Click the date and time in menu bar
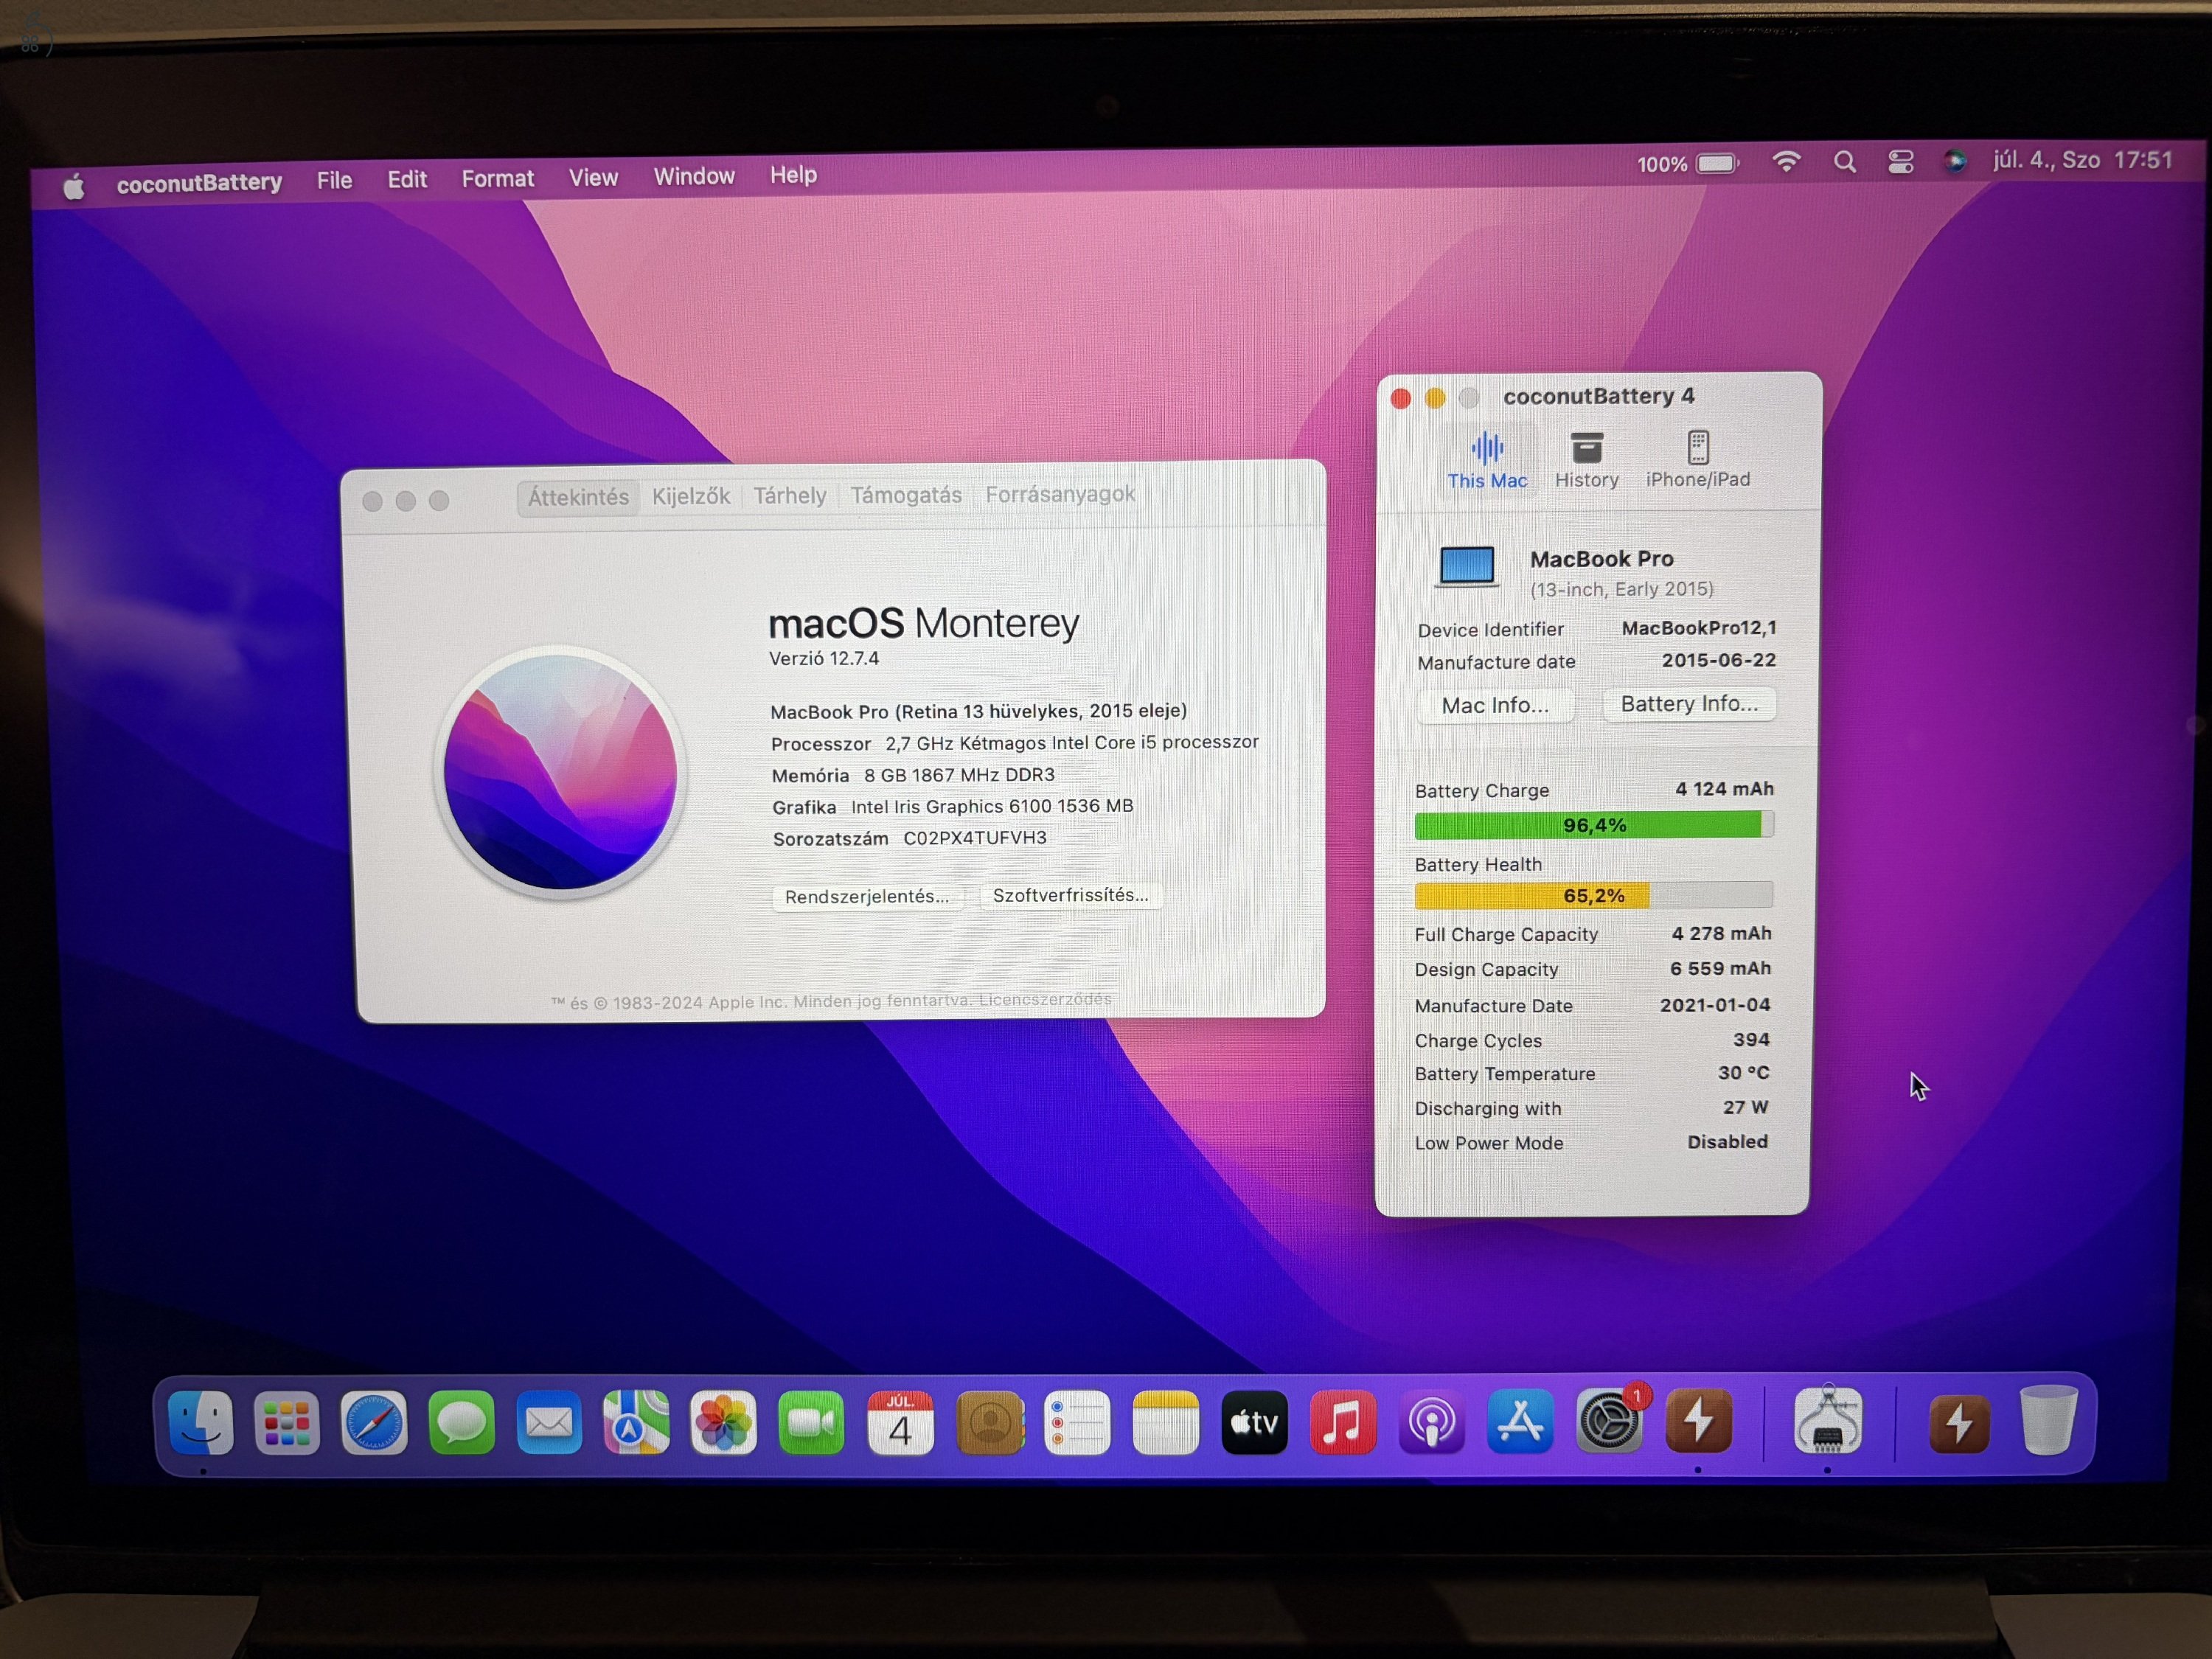 tap(2083, 160)
